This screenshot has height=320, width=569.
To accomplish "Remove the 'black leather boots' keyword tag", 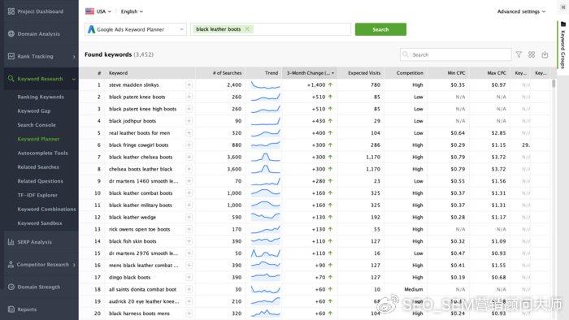I will pos(247,29).
